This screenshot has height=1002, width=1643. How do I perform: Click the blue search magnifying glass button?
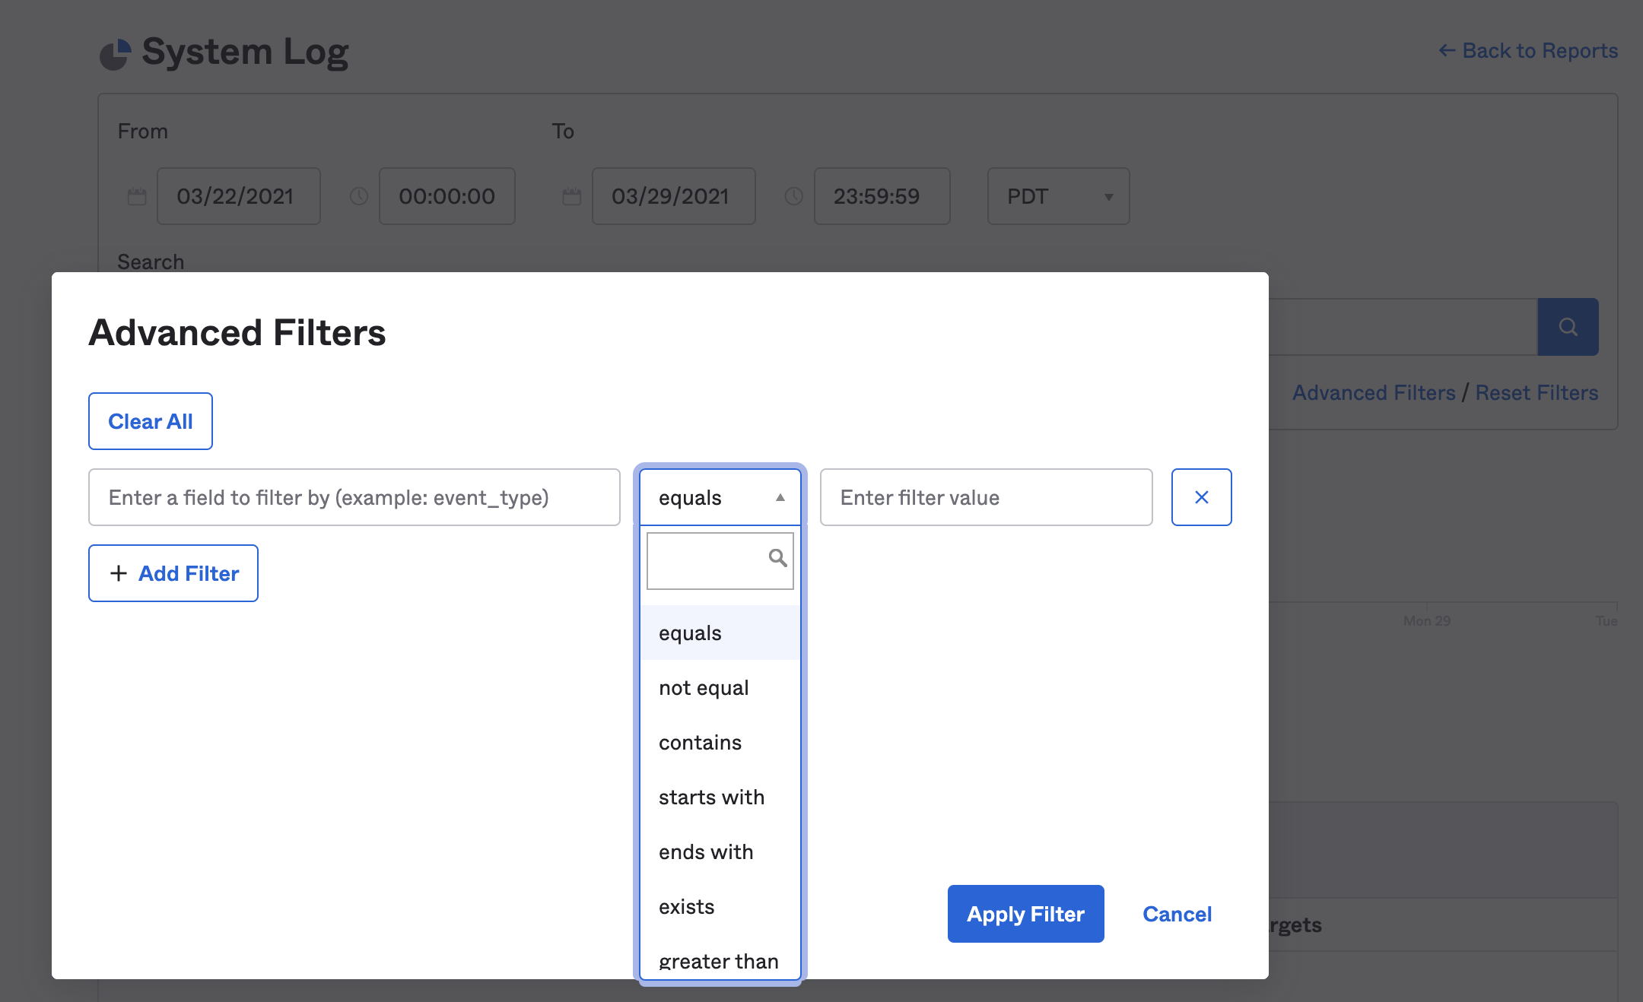(1568, 326)
